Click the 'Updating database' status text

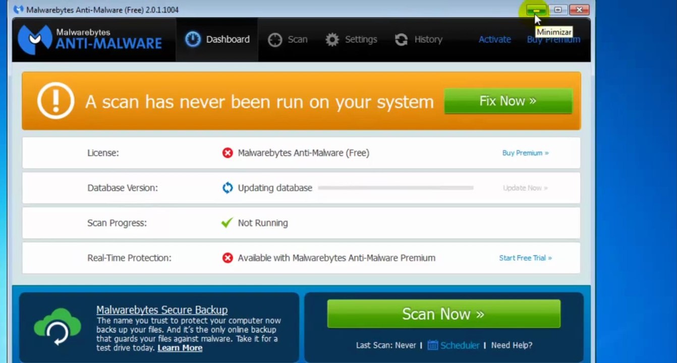pyautogui.click(x=275, y=188)
